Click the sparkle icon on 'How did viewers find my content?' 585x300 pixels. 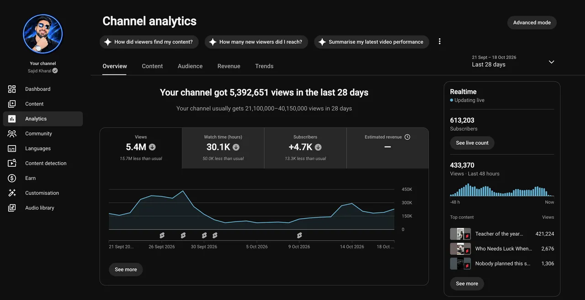(x=108, y=42)
